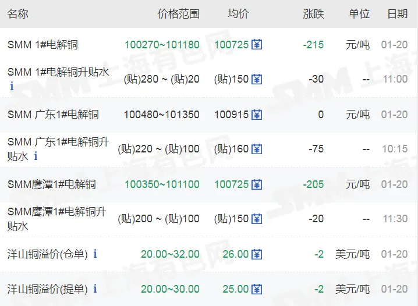Click change value -205
418x306 pixels.
(313, 184)
